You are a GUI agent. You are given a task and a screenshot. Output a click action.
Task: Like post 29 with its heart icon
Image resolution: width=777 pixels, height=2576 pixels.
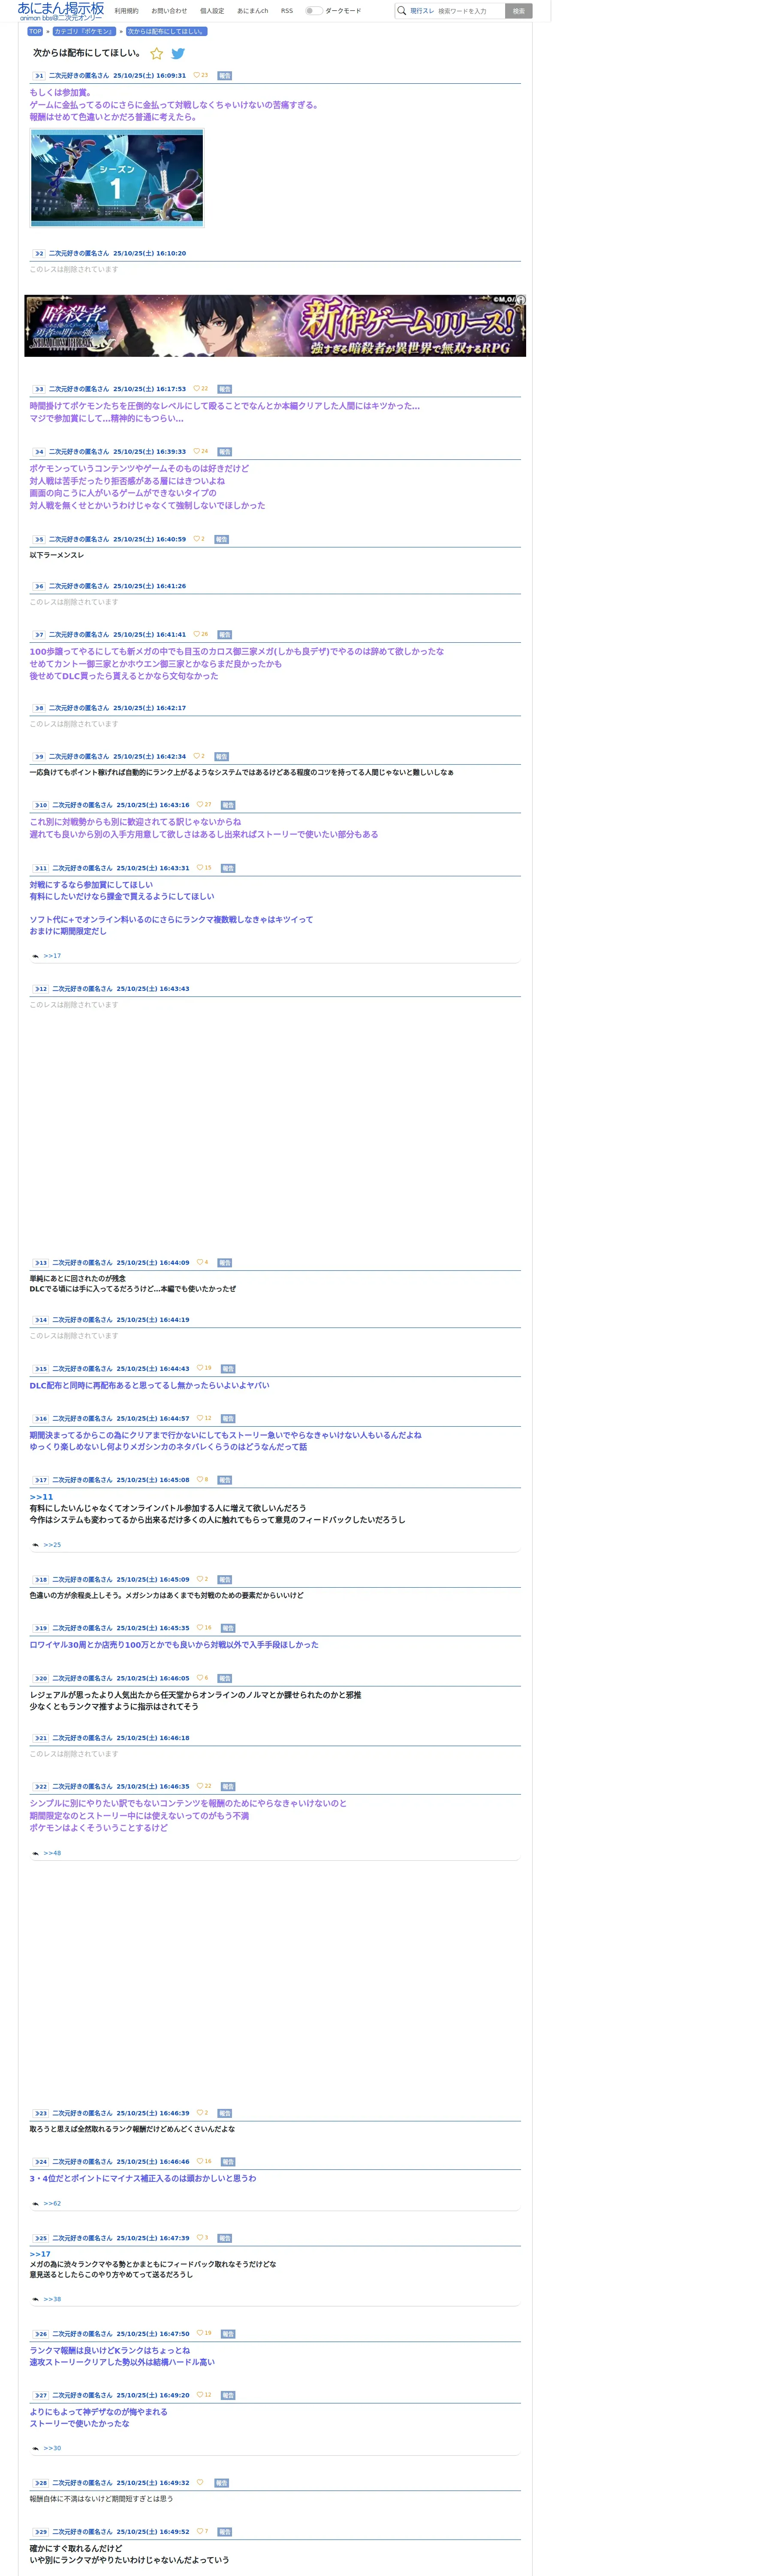coord(200,2531)
